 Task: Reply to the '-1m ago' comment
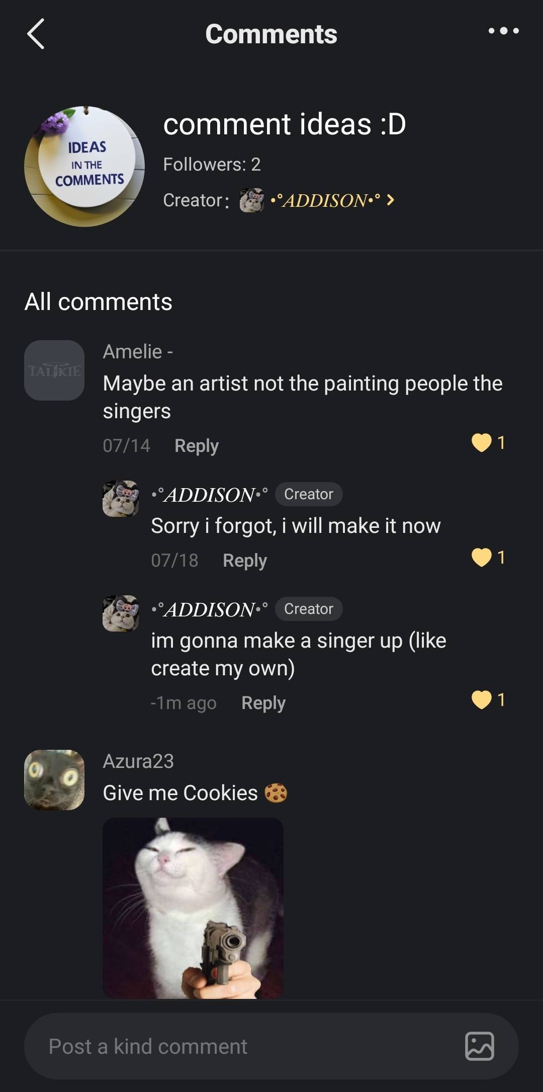click(x=263, y=703)
